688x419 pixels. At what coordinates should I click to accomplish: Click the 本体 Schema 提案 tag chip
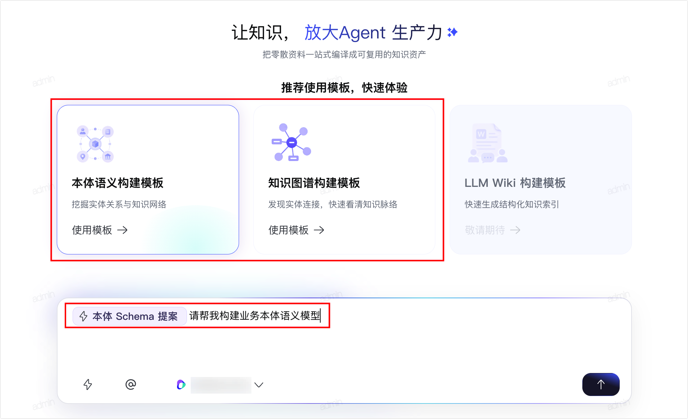(129, 316)
